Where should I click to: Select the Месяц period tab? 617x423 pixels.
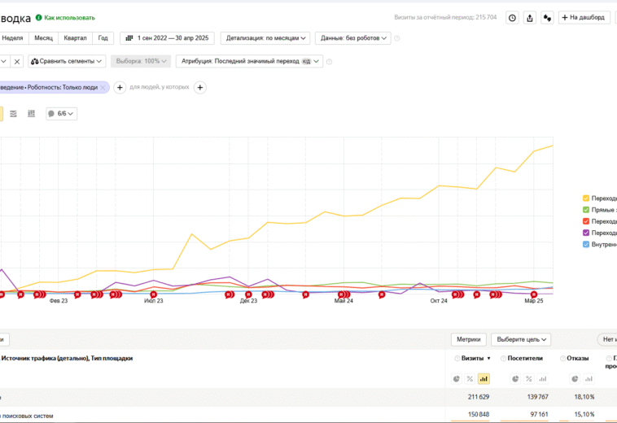click(x=43, y=38)
